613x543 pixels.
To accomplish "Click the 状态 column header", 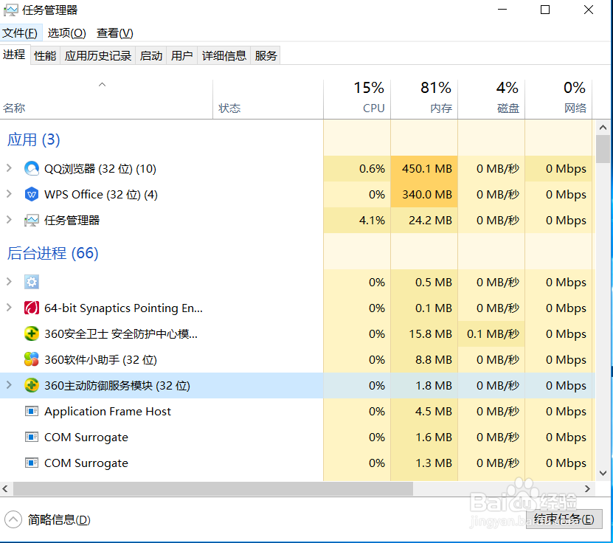I will (229, 107).
